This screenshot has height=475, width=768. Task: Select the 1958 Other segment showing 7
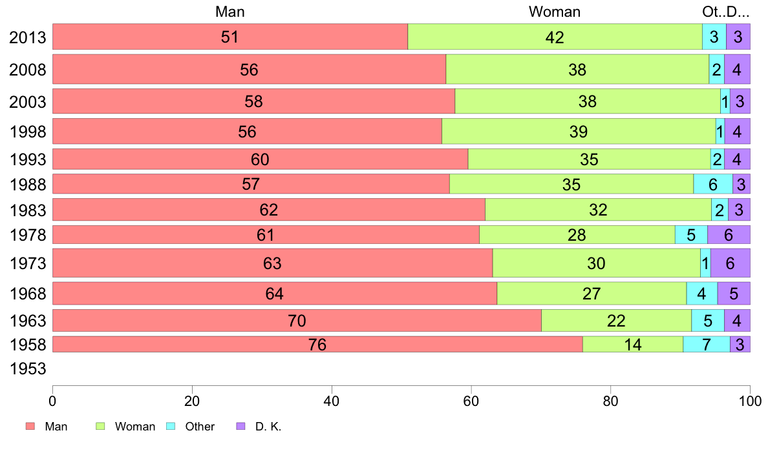[x=706, y=345]
